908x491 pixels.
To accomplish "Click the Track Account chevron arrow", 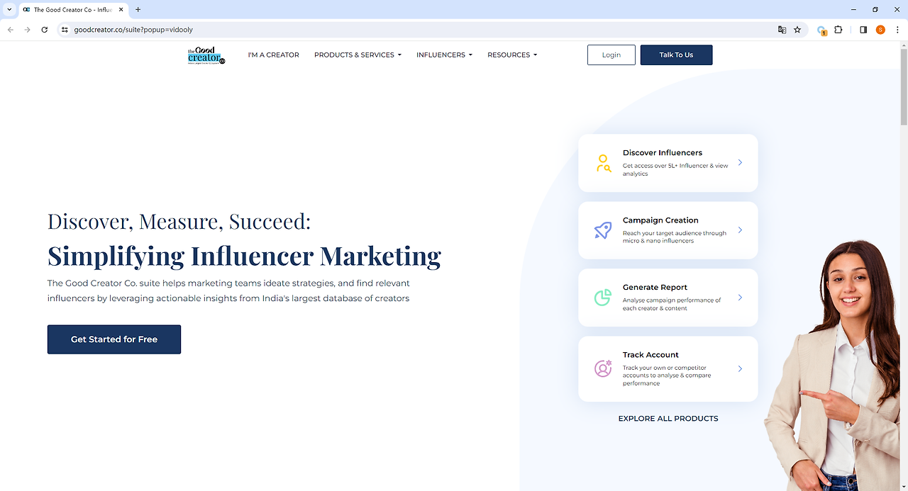I will (740, 368).
